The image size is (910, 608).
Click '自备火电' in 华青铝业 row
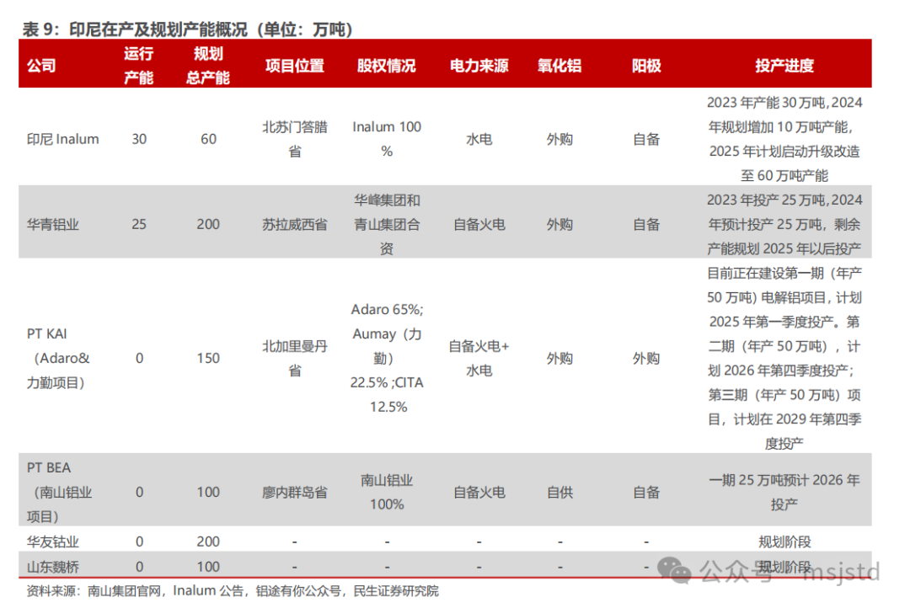click(x=479, y=225)
